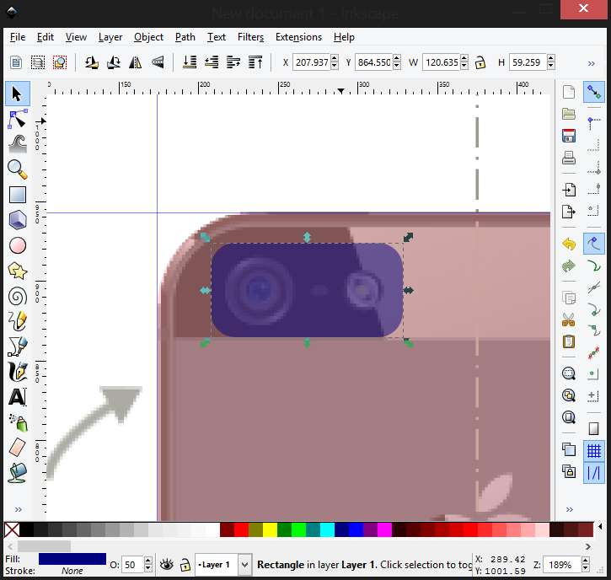Screen dimensions: 611x580
Task: Increase width W with stepper
Action: (x=464, y=58)
